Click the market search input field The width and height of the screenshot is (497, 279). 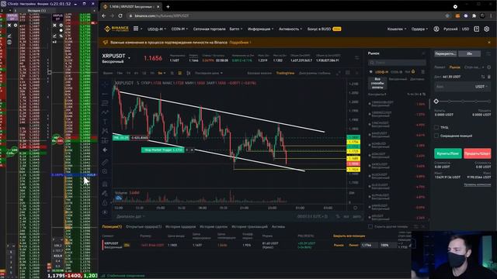397,63
